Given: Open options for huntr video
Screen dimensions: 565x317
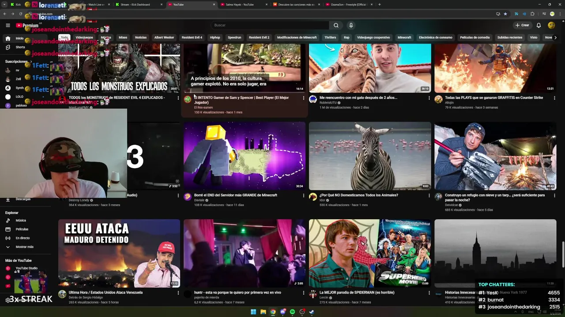Looking at the screenshot, I should (x=303, y=293).
